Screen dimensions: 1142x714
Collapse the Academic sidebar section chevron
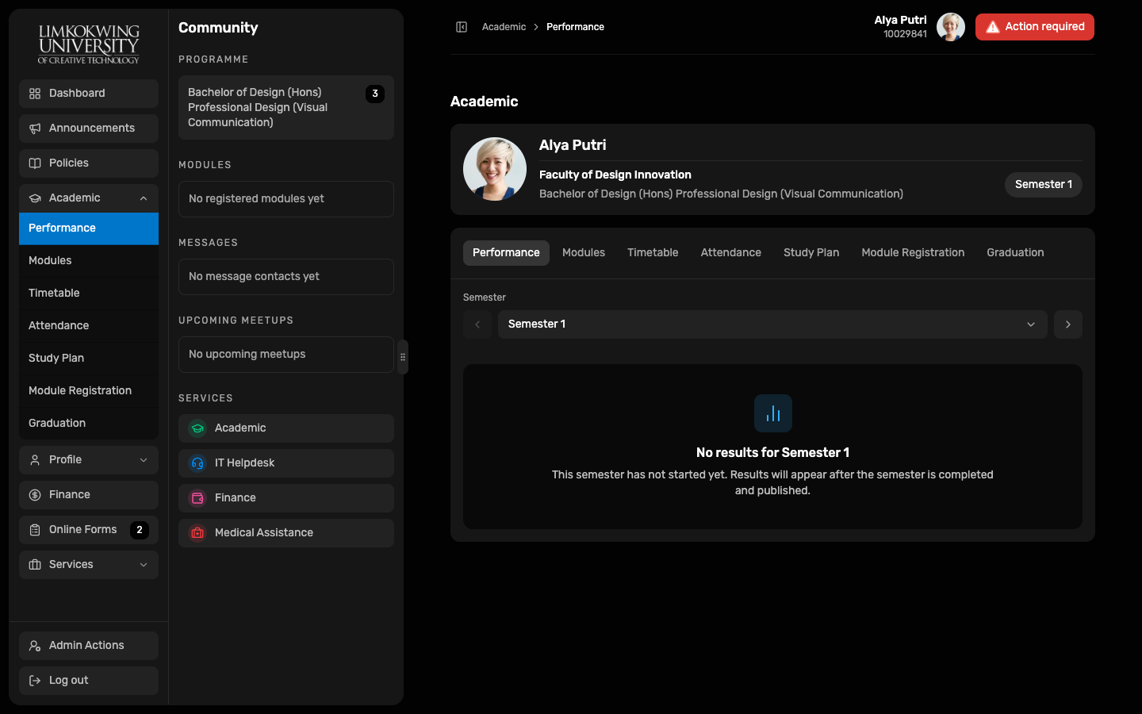tap(144, 198)
